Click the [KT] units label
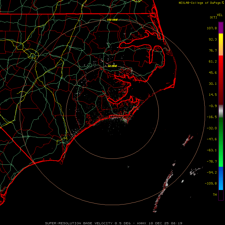The height and width of the screenshot is (225, 225). [x=213, y=17]
